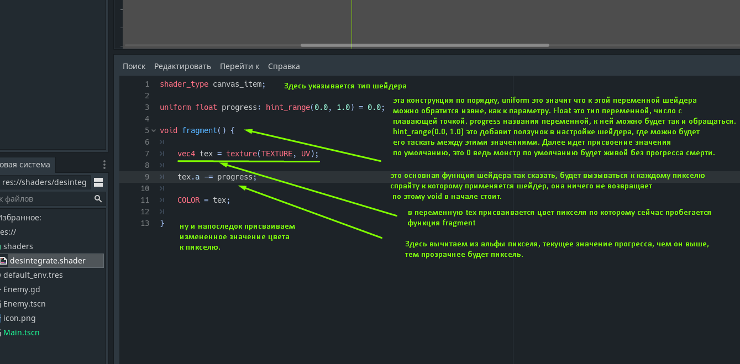Viewport: 740px width, 364px height.
Task: Open the Перейти к menu
Action: click(x=239, y=66)
